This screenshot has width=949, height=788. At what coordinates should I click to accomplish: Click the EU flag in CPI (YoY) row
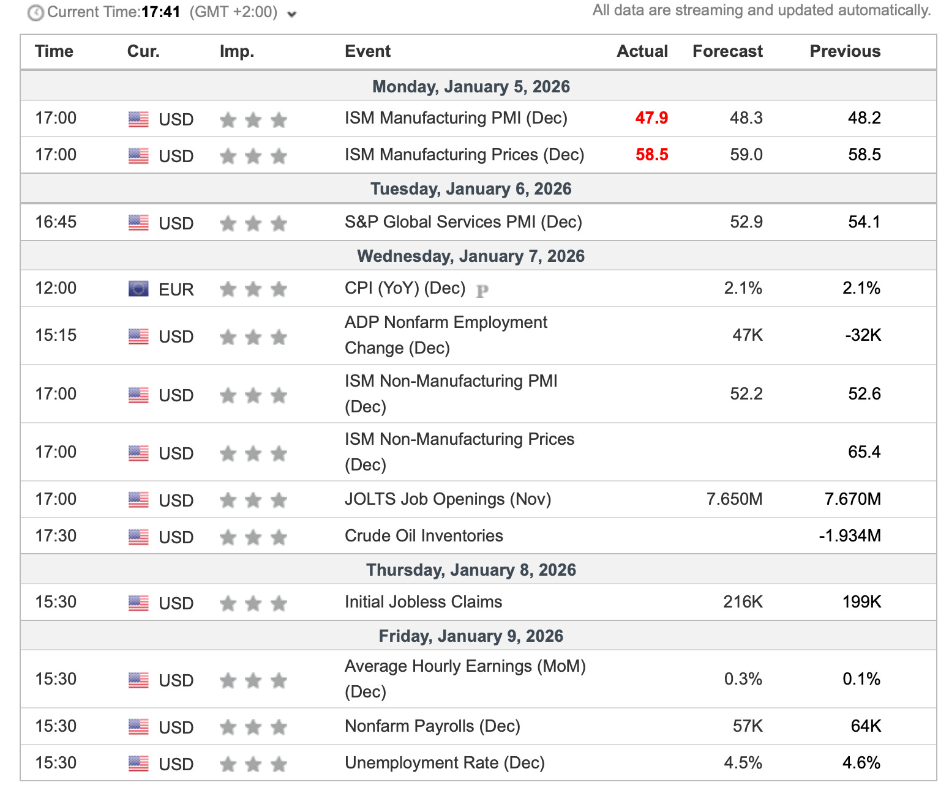(138, 289)
